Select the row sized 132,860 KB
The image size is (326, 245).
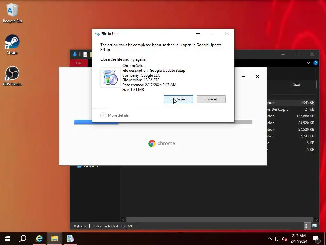(x=291, y=116)
